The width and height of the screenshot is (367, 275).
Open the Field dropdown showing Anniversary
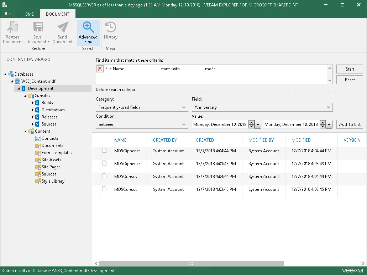pyautogui.click(x=262, y=107)
